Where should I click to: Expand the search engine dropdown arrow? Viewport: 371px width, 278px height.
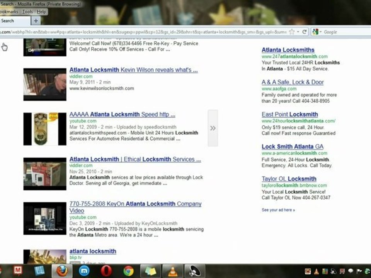pyautogui.click(x=321, y=32)
